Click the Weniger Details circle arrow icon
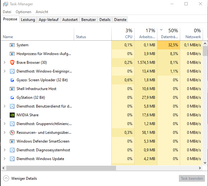This screenshot has height=186, width=208. click(x=6, y=178)
